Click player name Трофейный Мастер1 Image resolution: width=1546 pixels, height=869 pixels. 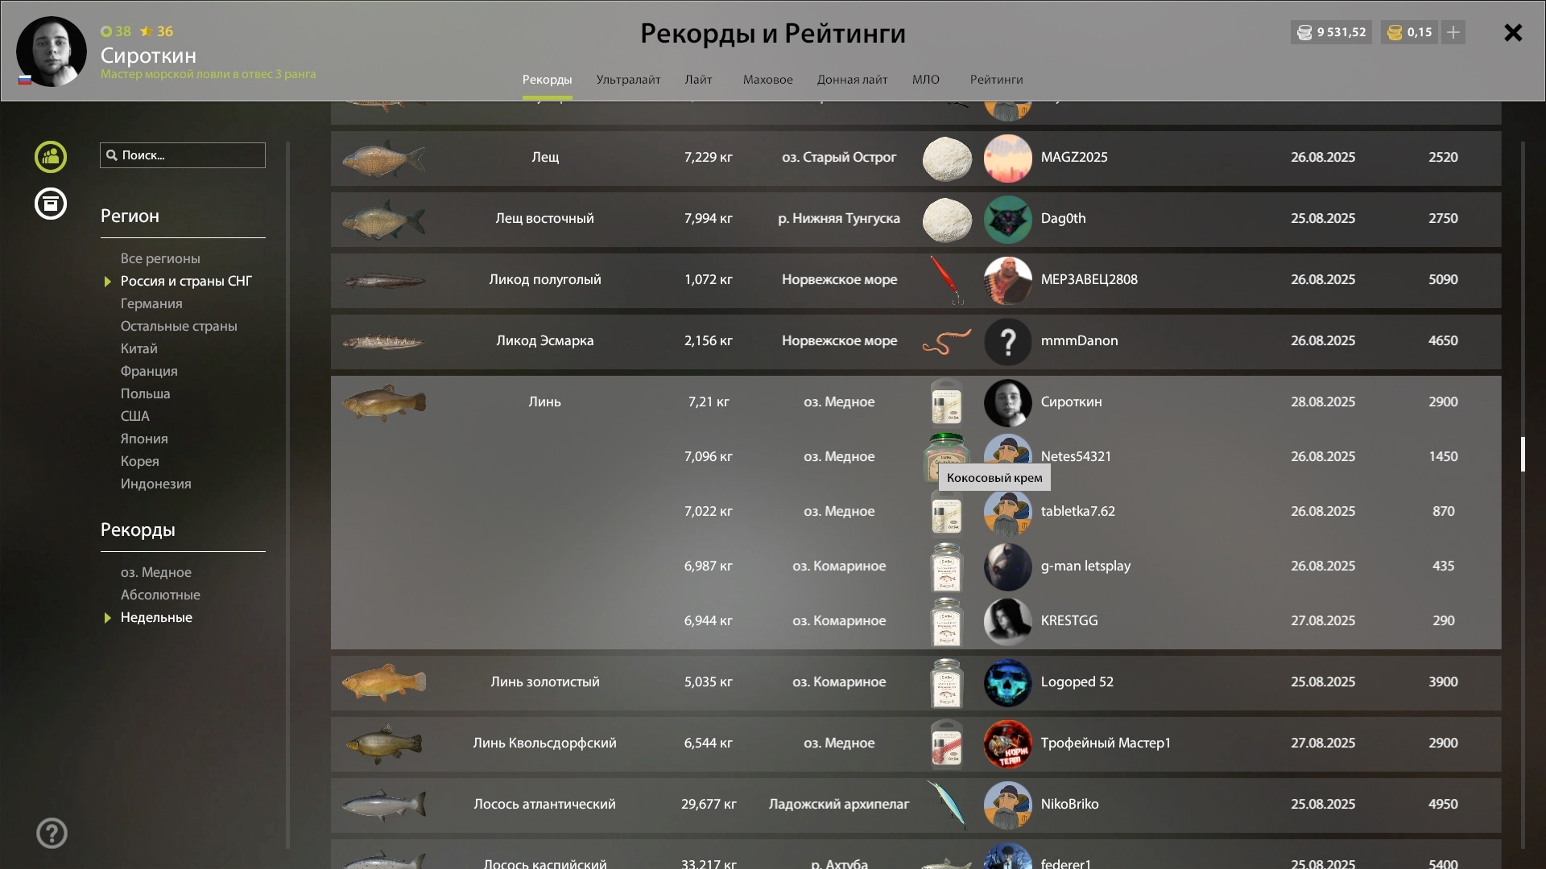pos(1106,743)
